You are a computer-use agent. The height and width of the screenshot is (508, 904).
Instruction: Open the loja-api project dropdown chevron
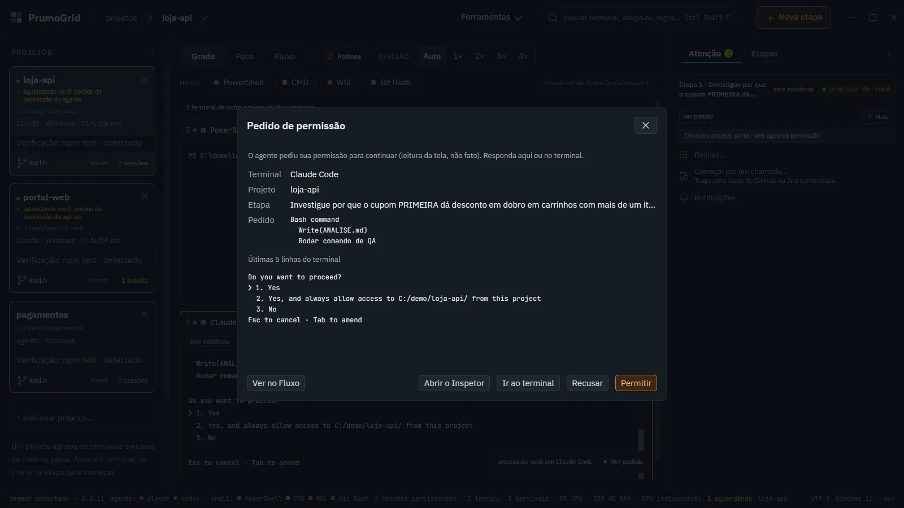point(205,18)
